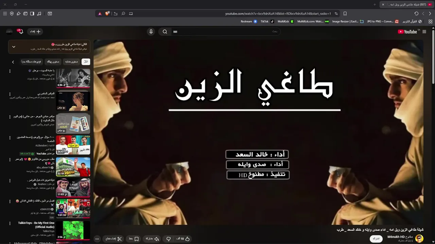The height and width of the screenshot is (244, 435).
Task: Select the الكل filter chip
Action: 86,62
